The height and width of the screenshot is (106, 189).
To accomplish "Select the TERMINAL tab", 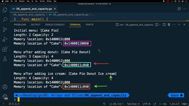I will pos(75,25).
